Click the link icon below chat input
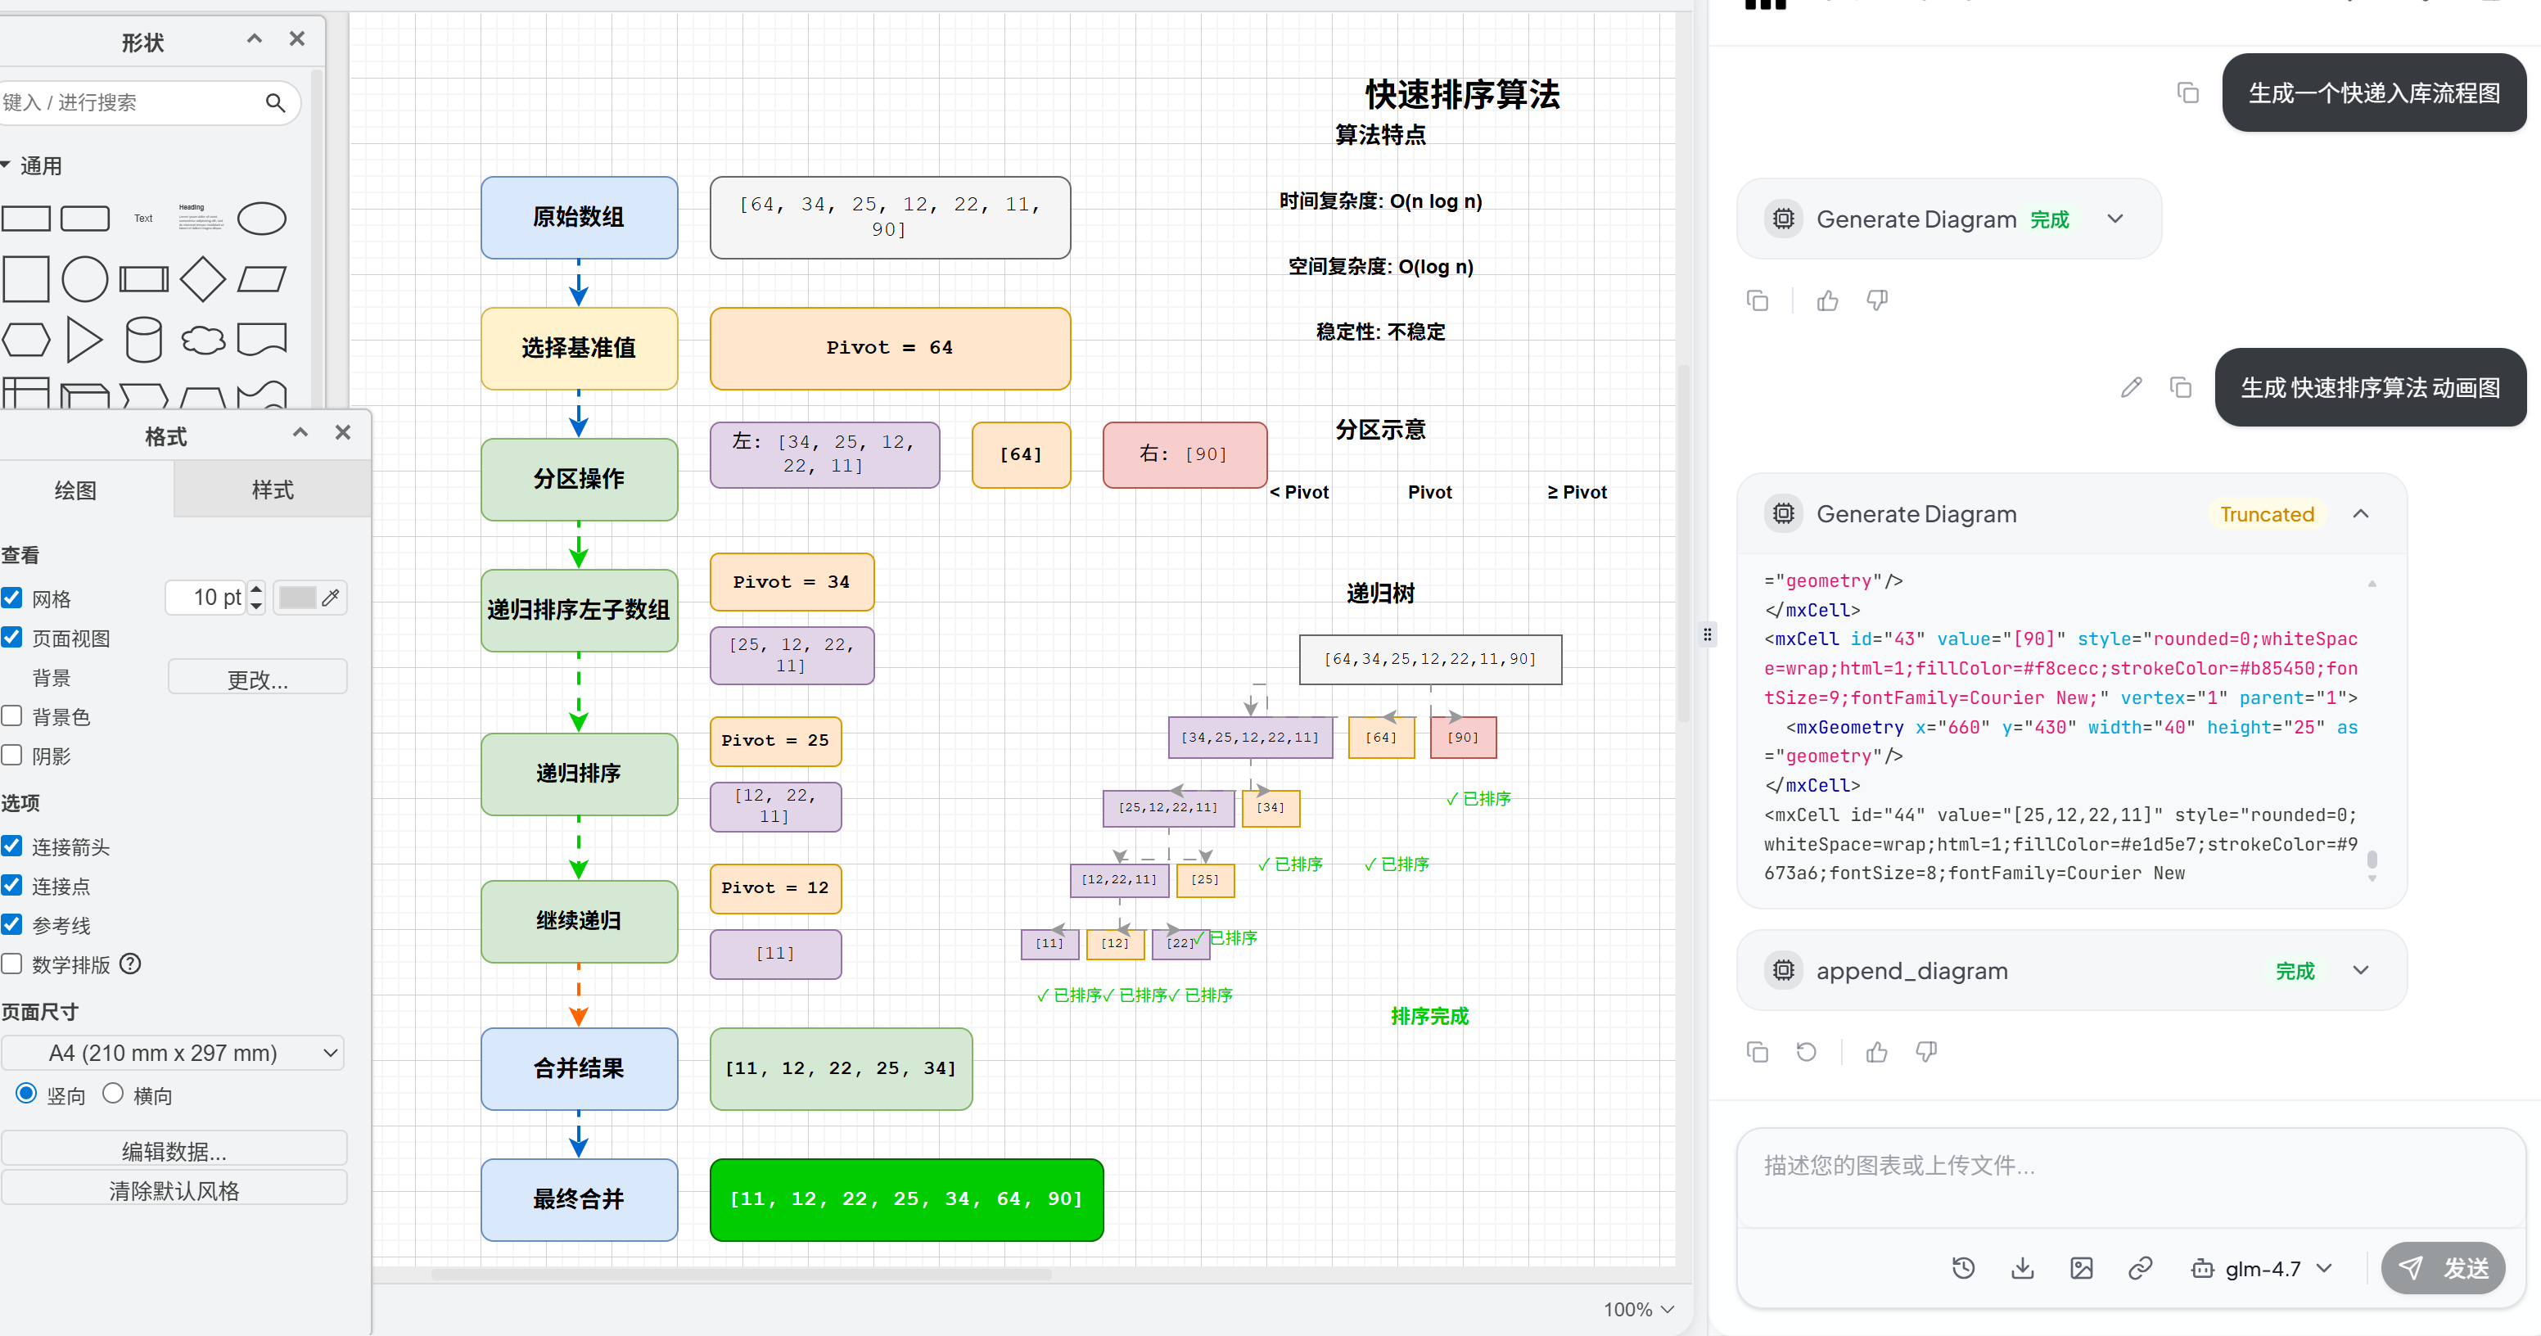 tap(2141, 1268)
